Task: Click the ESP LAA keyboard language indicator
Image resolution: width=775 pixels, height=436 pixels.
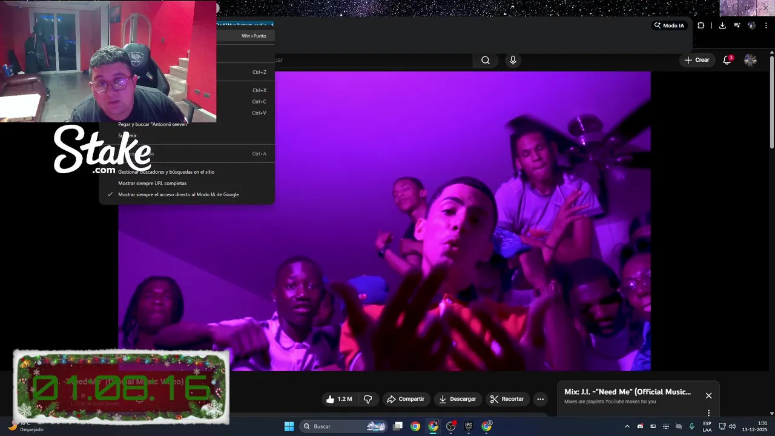Action: tap(707, 426)
